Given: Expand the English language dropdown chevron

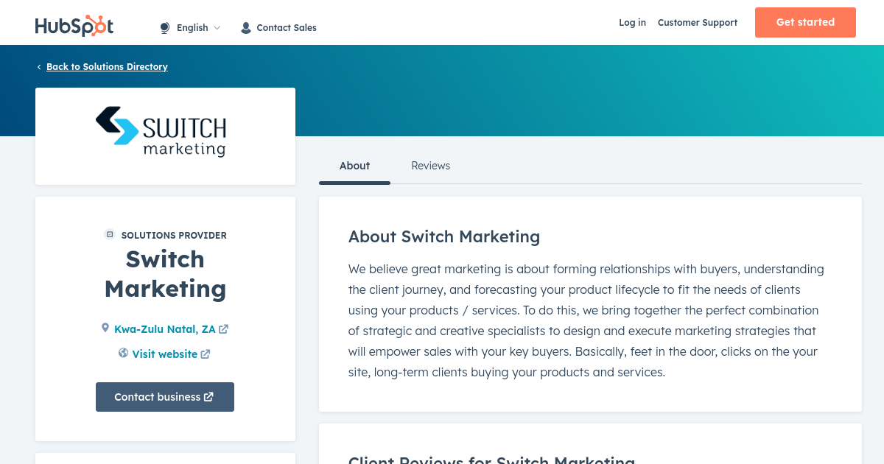Looking at the screenshot, I should coord(217,28).
